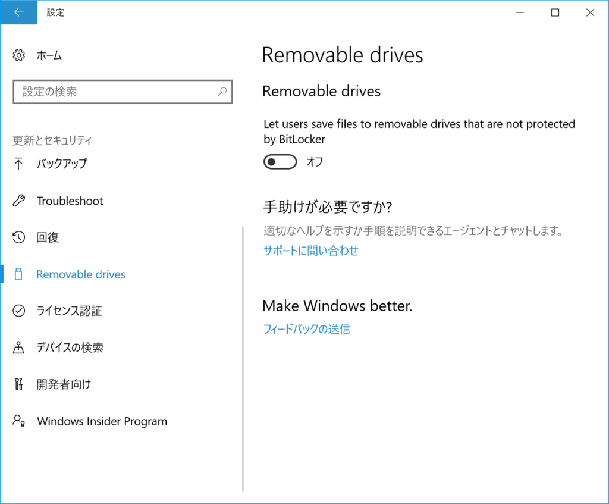Viewport: 609px width, 504px height.
Task: Click the activation checkmark circle icon
Action: [18, 311]
